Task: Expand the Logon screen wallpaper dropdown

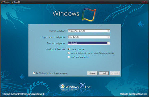Action: click(109, 37)
